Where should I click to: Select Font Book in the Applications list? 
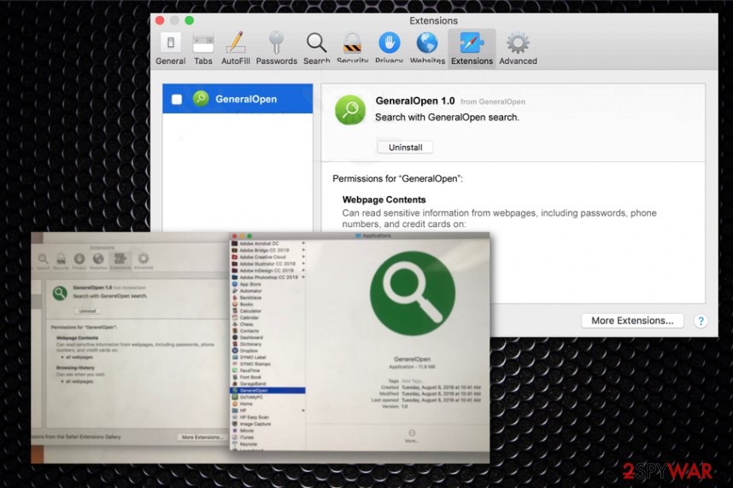(268, 377)
